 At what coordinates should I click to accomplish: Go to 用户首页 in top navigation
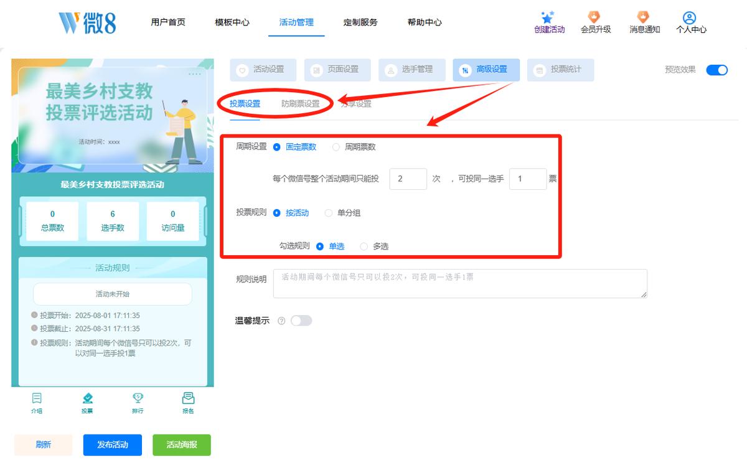click(x=168, y=22)
